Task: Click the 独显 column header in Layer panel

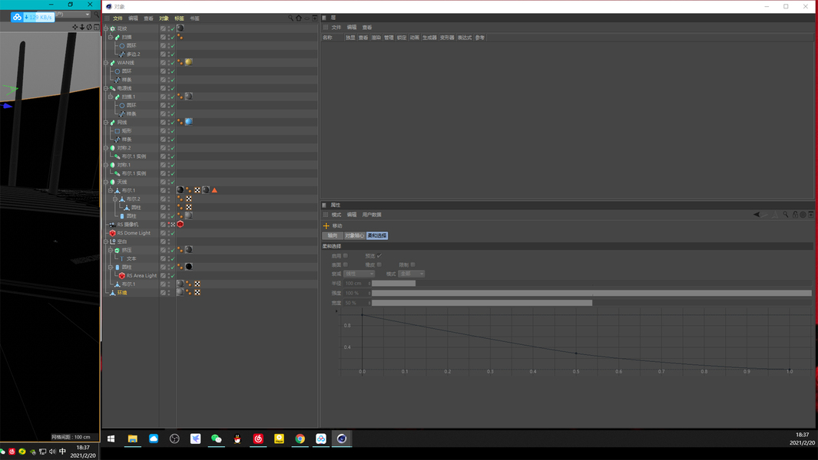Action: pyautogui.click(x=350, y=38)
